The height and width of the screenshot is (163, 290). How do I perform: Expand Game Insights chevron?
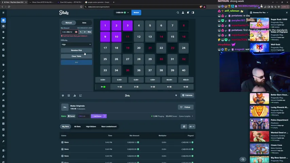tap(192, 116)
